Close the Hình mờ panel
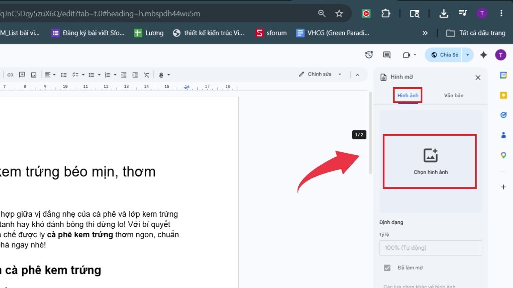This screenshot has width=513, height=288. 478,77
